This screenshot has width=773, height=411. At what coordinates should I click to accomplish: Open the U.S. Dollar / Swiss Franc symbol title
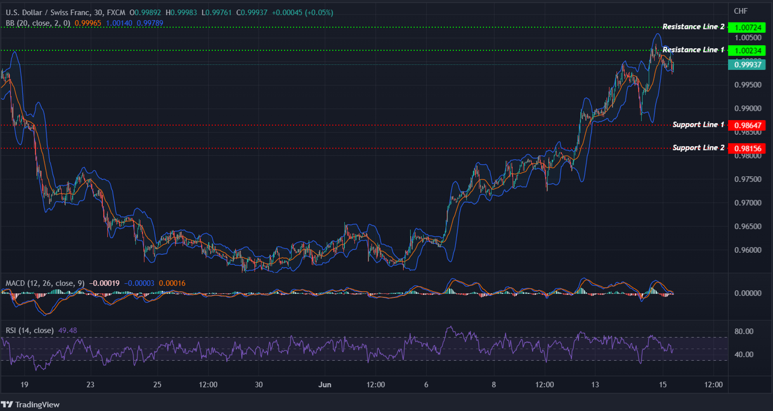pos(48,13)
